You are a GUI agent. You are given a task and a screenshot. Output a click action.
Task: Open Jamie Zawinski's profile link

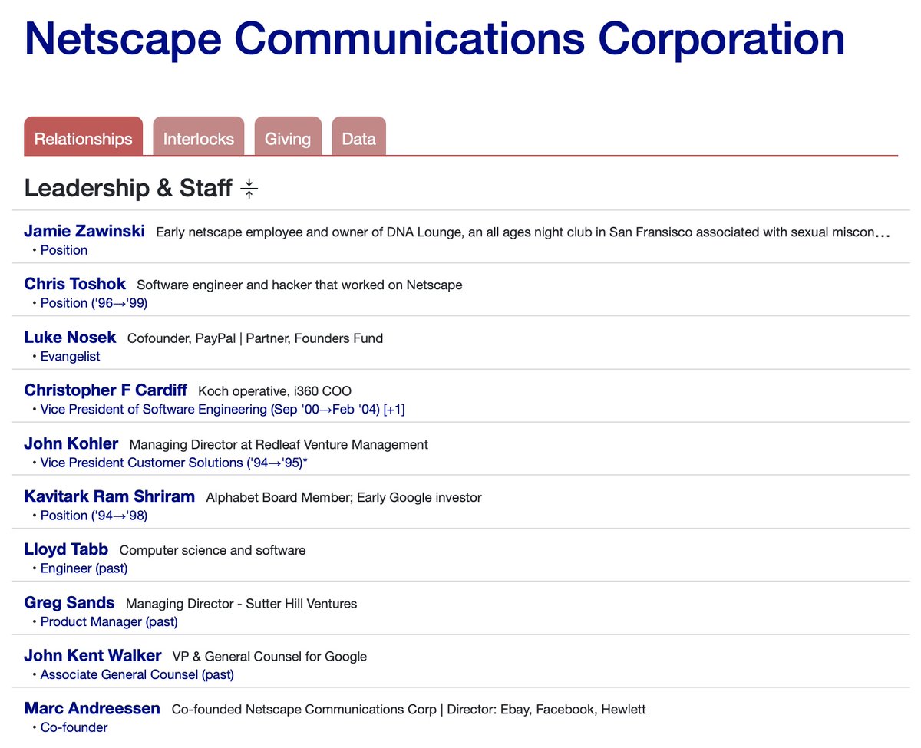tap(84, 231)
